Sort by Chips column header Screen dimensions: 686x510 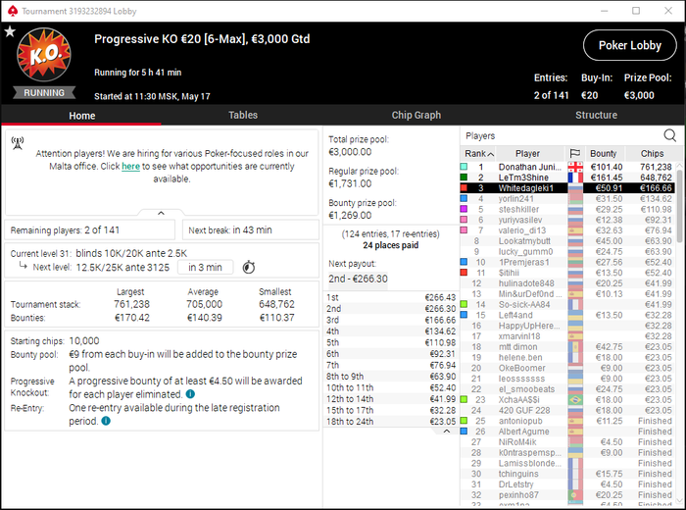pos(652,154)
